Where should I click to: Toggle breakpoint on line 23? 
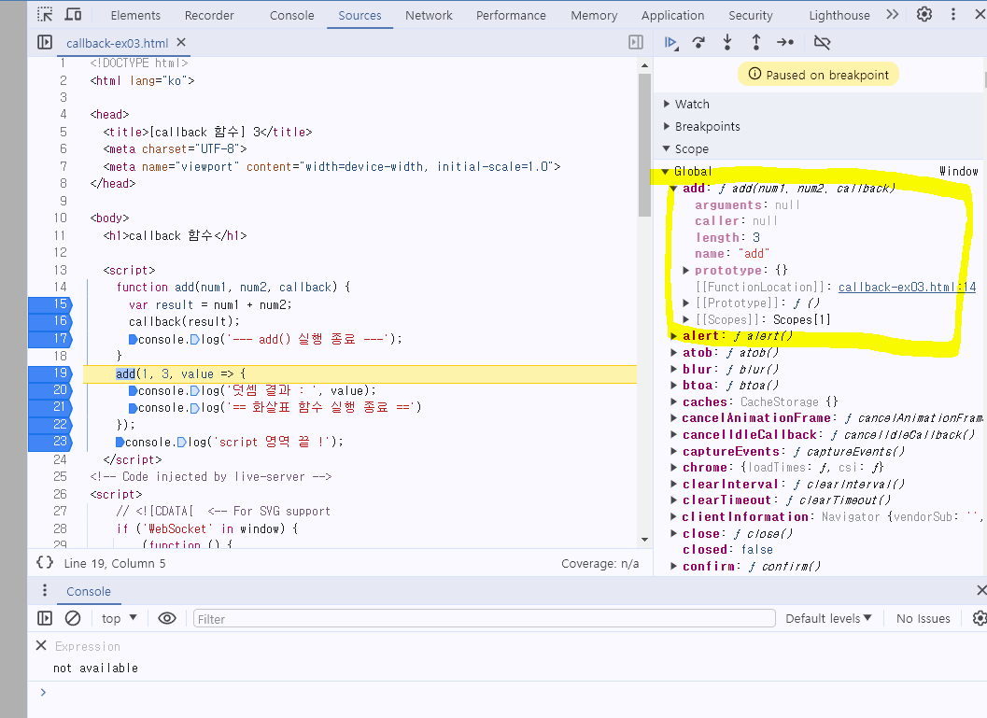click(50, 441)
